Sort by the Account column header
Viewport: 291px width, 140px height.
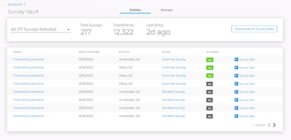(x=124, y=52)
